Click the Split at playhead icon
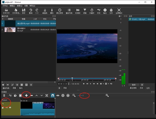Image resolution: width=156 pixels, height=119 pixels. 47,95
